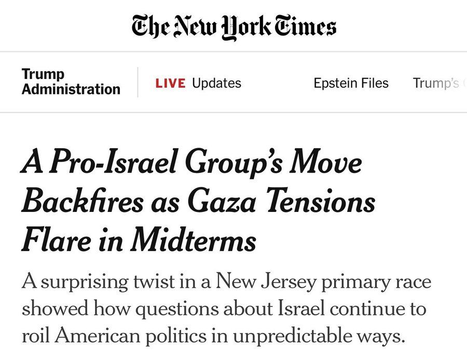The height and width of the screenshot is (359, 467).
Task: Click "Midterms" at the headline's end
Action: click(194, 241)
